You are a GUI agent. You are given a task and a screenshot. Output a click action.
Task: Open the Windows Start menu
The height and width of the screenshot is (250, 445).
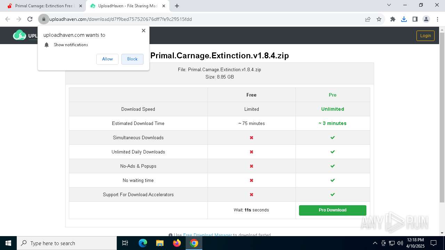tap(8, 243)
